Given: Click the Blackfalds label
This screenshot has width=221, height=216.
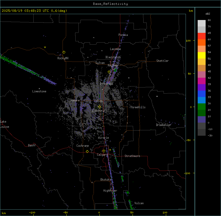Looking at the screenshot, I should point(113,57).
